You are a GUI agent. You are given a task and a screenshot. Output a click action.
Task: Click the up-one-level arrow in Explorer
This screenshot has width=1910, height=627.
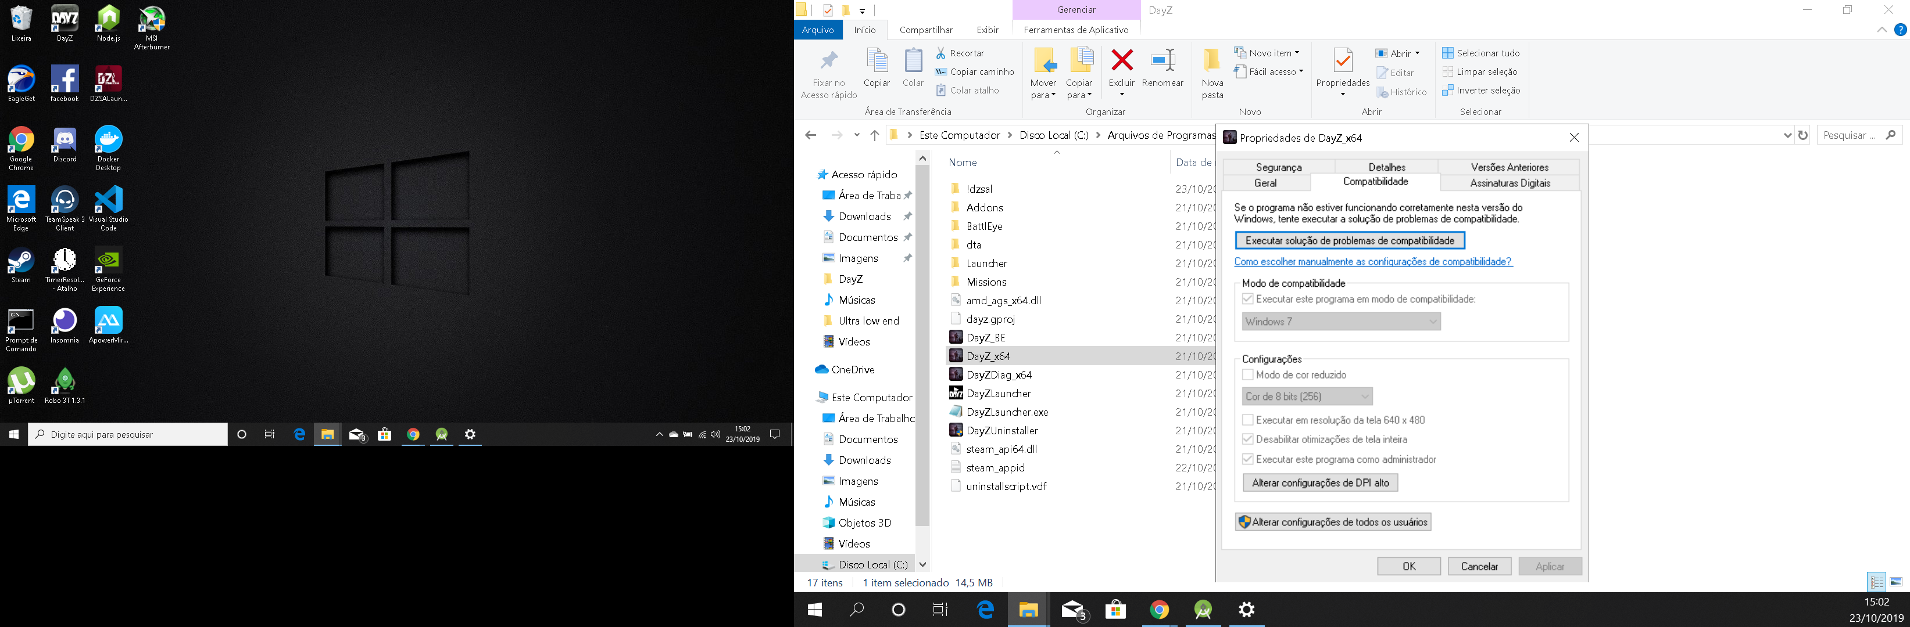[x=875, y=135]
